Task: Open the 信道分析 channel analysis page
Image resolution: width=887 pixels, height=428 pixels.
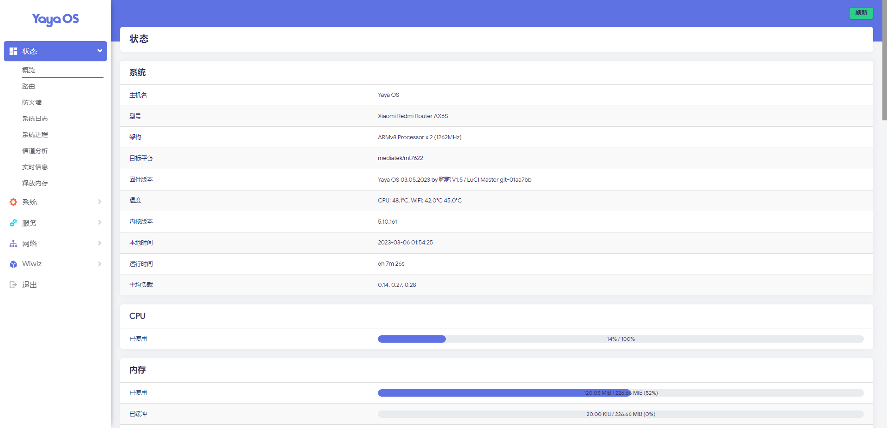Action: (35, 150)
